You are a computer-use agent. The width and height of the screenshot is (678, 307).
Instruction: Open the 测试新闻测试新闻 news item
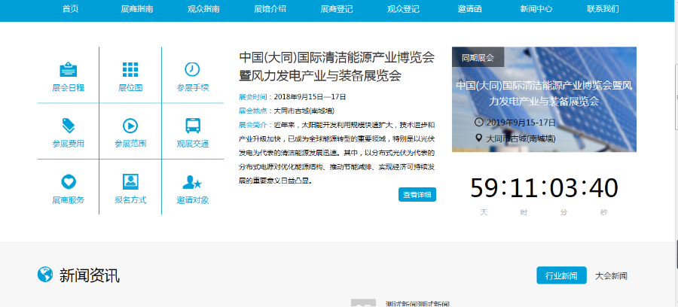point(417,304)
